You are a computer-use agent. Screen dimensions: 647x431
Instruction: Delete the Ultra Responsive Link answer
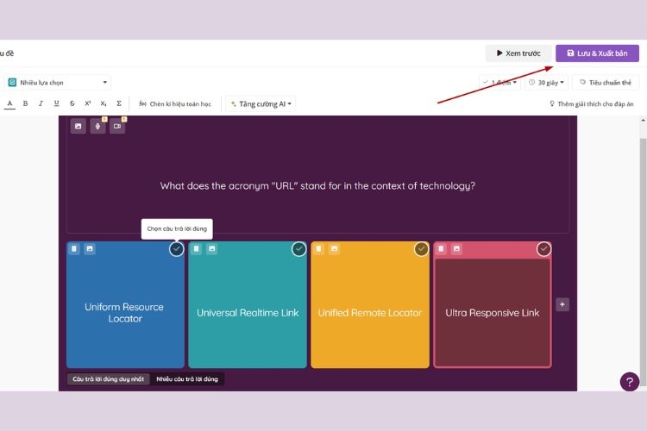pos(441,249)
